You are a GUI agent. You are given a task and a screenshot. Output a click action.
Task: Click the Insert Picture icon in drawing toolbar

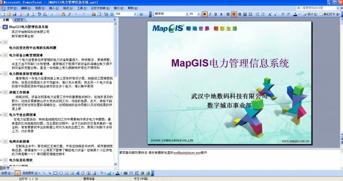click(94, 173)
